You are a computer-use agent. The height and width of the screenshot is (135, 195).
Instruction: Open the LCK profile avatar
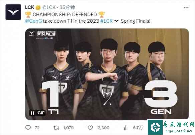[x=13, y=12]
